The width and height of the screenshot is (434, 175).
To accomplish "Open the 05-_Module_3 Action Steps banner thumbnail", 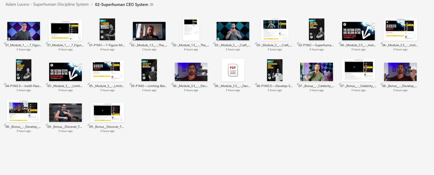I will [65, 72].
